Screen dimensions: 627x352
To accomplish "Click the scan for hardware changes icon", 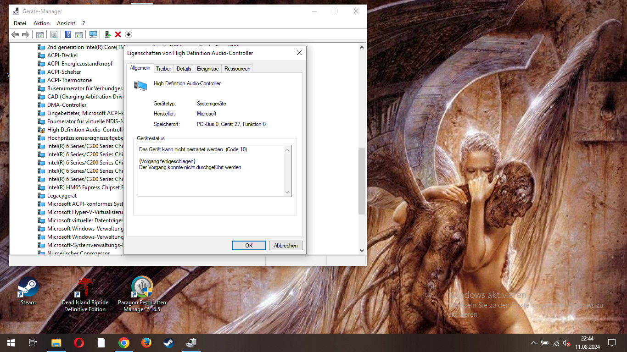I will tap(93, 34).
